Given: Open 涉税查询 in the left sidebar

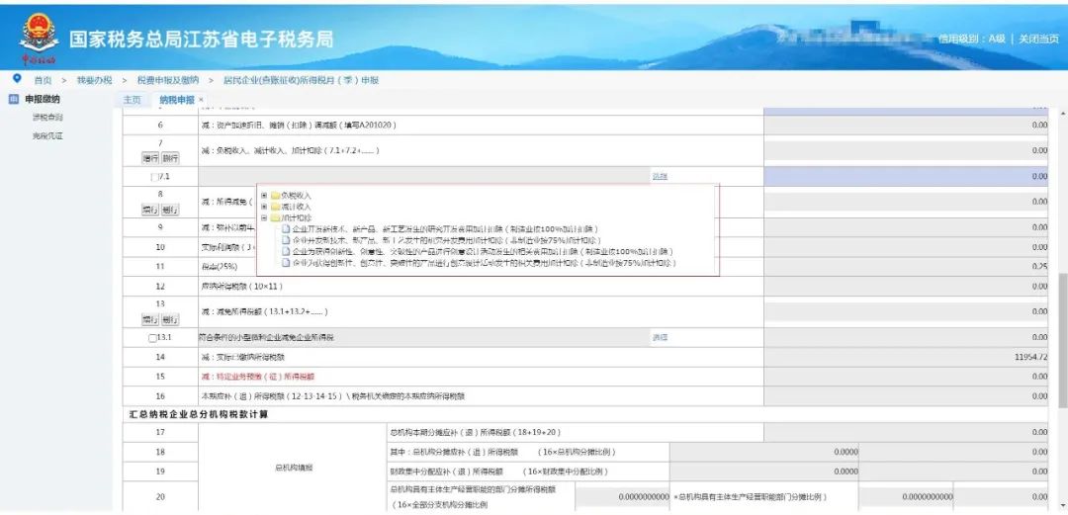Looking at the screenshot, I should [x=47, y=118].
